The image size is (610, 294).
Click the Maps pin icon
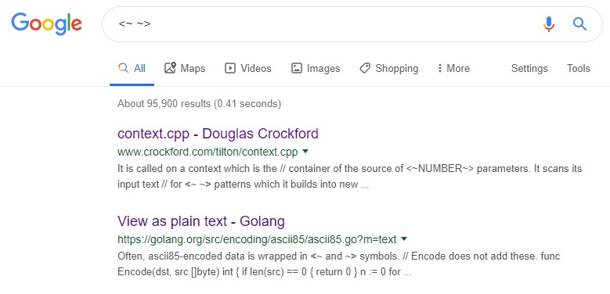[x=170, y=68]
